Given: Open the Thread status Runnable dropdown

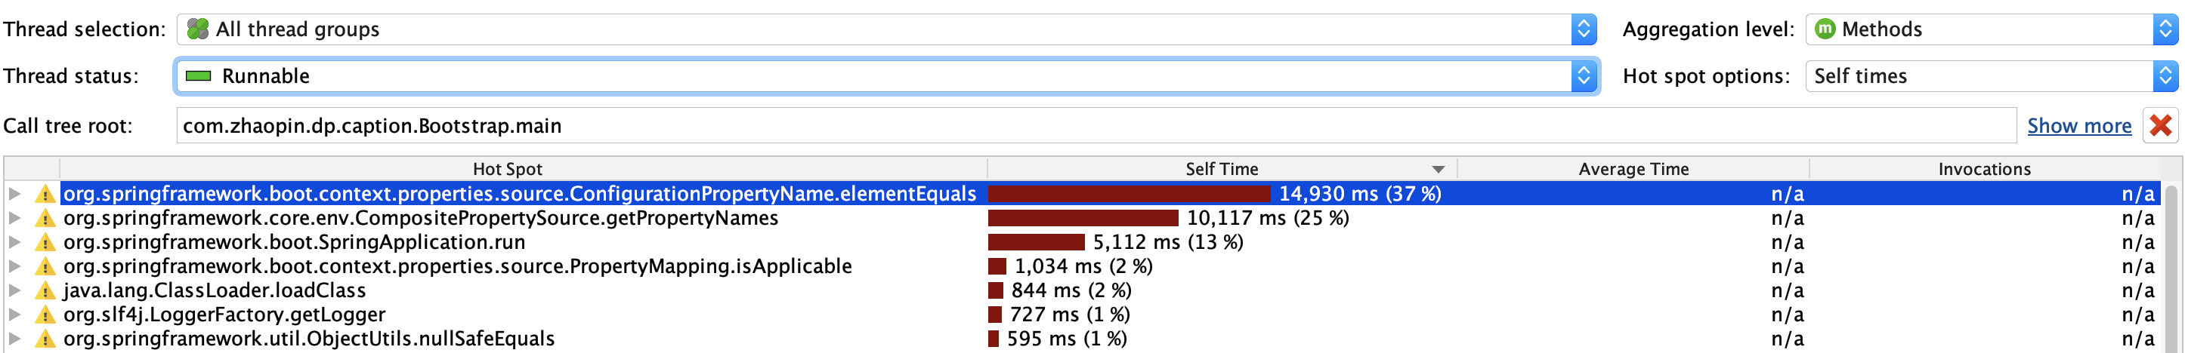Looking at the screenshot, I should (886, 76).
